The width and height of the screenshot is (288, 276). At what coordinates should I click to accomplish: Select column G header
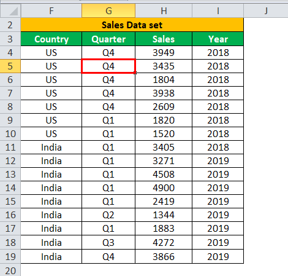pyautogui.click(x=108, y=10)
